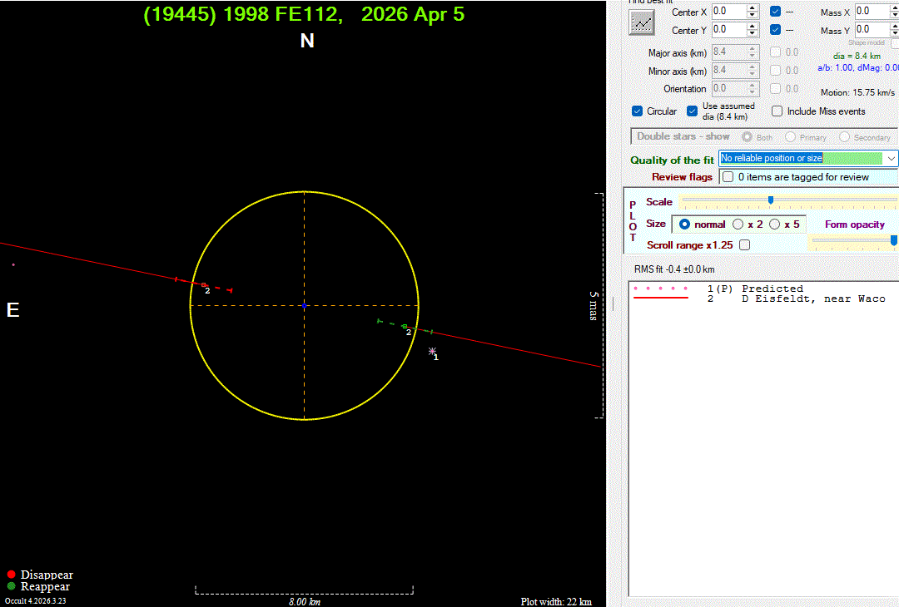This screenshot has height=607, width=899.
Task: Check the Review flags tagged items box
Action: point(728,177)
